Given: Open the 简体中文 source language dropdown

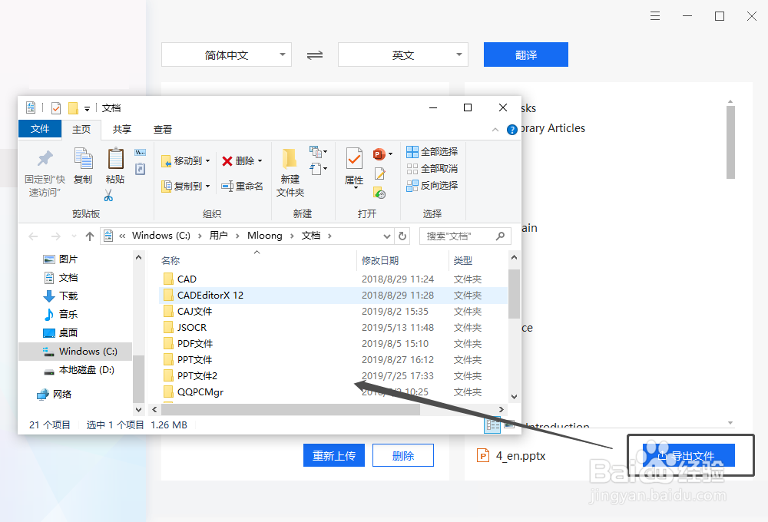Looking at the screenshot, I should [x=227, y=55].
